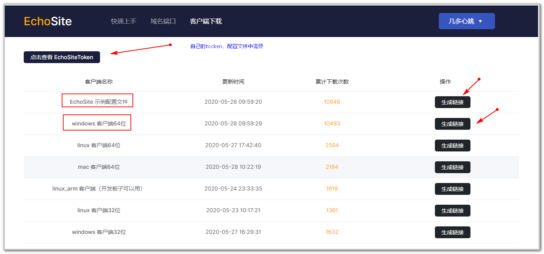Click the timestamp 2020-05-28 10:22:19
The width and height of the screenshot is (544, 254).
pyautogui.click(x=233, y=167)
